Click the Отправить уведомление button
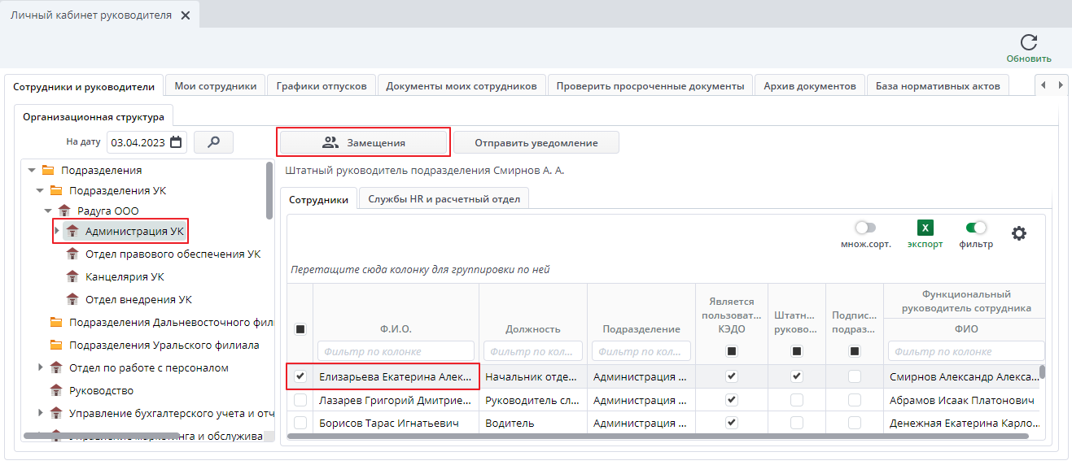Image resolution: width=1072 pixels, height=465 pixels. (536, 142)
